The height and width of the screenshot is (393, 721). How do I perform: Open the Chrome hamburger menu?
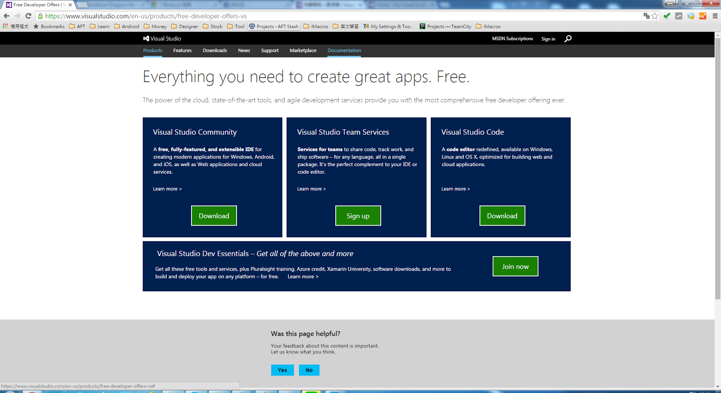[715, 16]
